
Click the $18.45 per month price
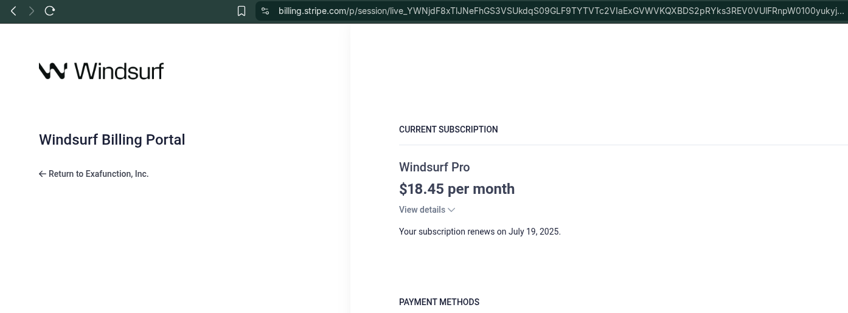[457, 189]
